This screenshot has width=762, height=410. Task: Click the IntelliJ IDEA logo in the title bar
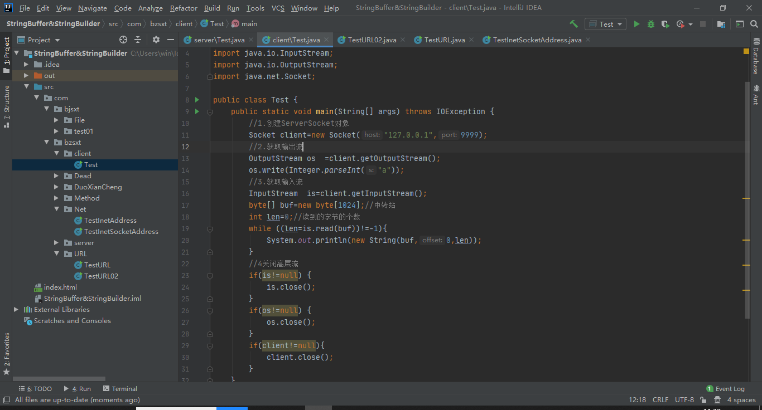[8, 8]
